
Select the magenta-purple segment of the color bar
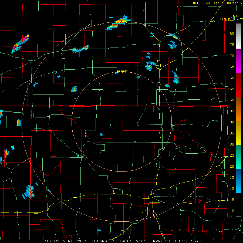pyautogui.click(x=238, y=61)
